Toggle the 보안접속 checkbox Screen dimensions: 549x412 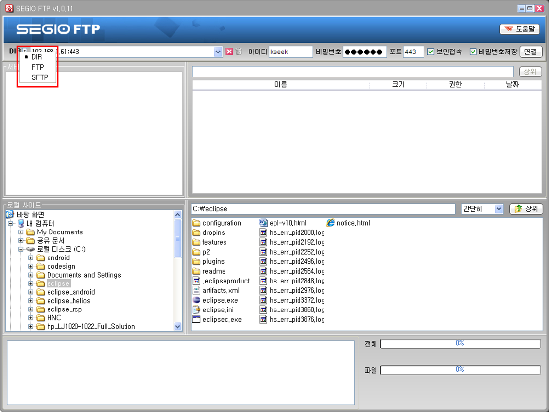click(x=431, y=51)
